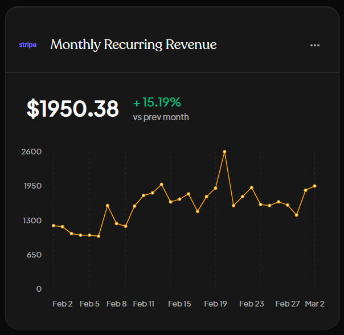Click the Mar 2 x-axis label
This screenshot has width=344, height=335.
pos(314,304)
